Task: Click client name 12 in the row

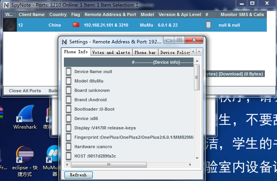Action: point(20,25)
